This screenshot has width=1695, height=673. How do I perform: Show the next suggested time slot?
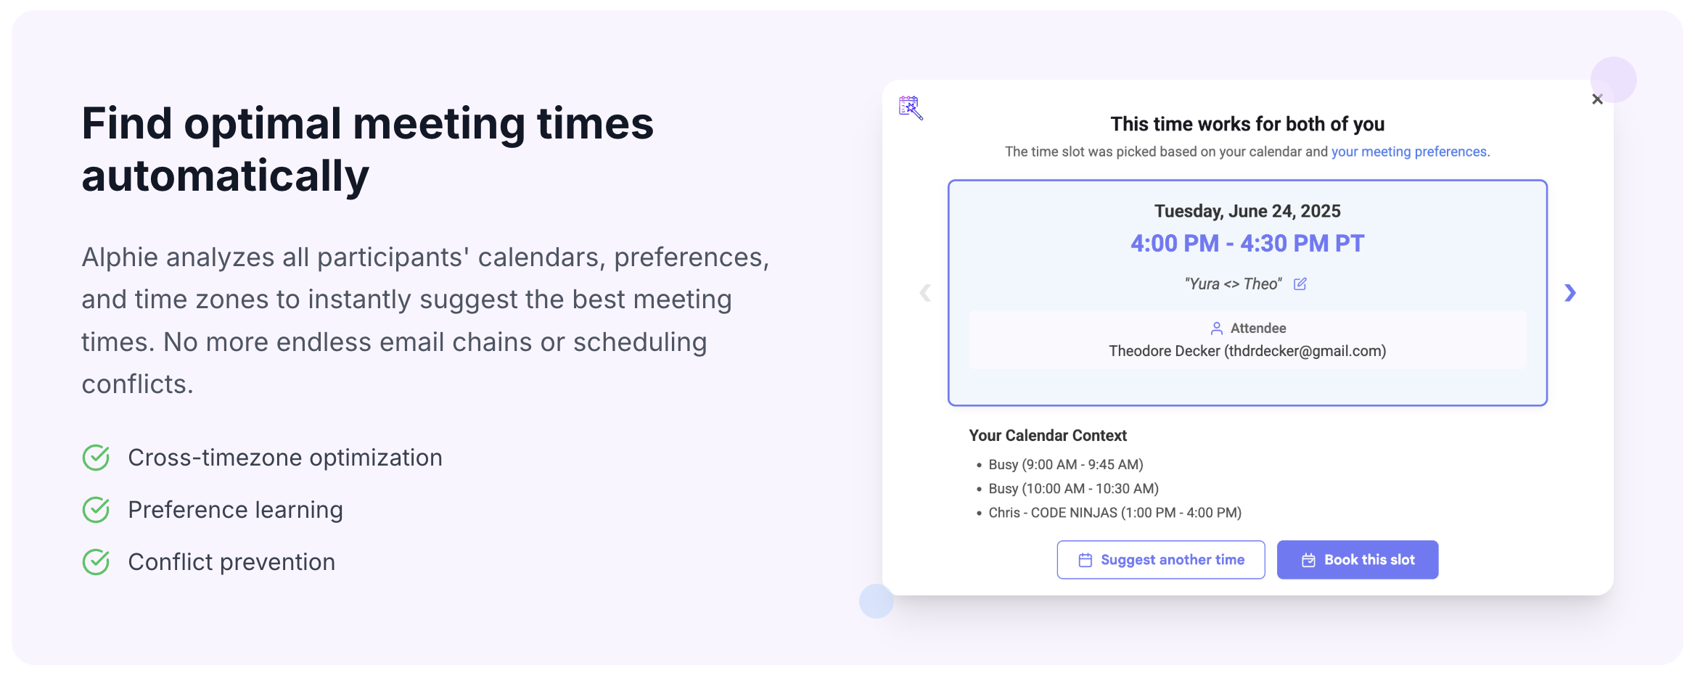click(1570, 293)
